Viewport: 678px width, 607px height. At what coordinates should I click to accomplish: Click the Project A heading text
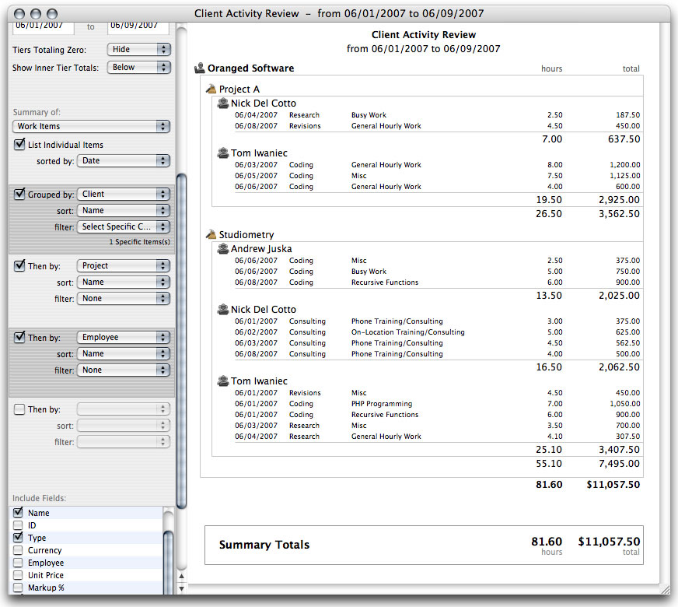[x=239, y=89]
